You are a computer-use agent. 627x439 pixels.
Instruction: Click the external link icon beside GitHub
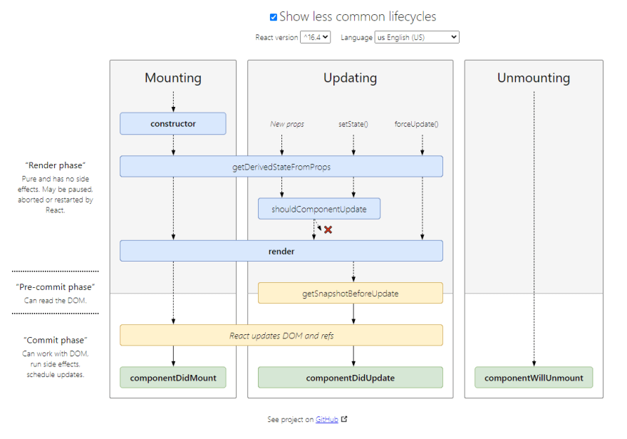point(344,419)
